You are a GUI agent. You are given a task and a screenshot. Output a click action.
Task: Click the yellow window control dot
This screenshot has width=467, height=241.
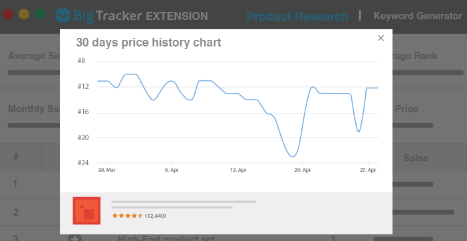tap(24, 15)
